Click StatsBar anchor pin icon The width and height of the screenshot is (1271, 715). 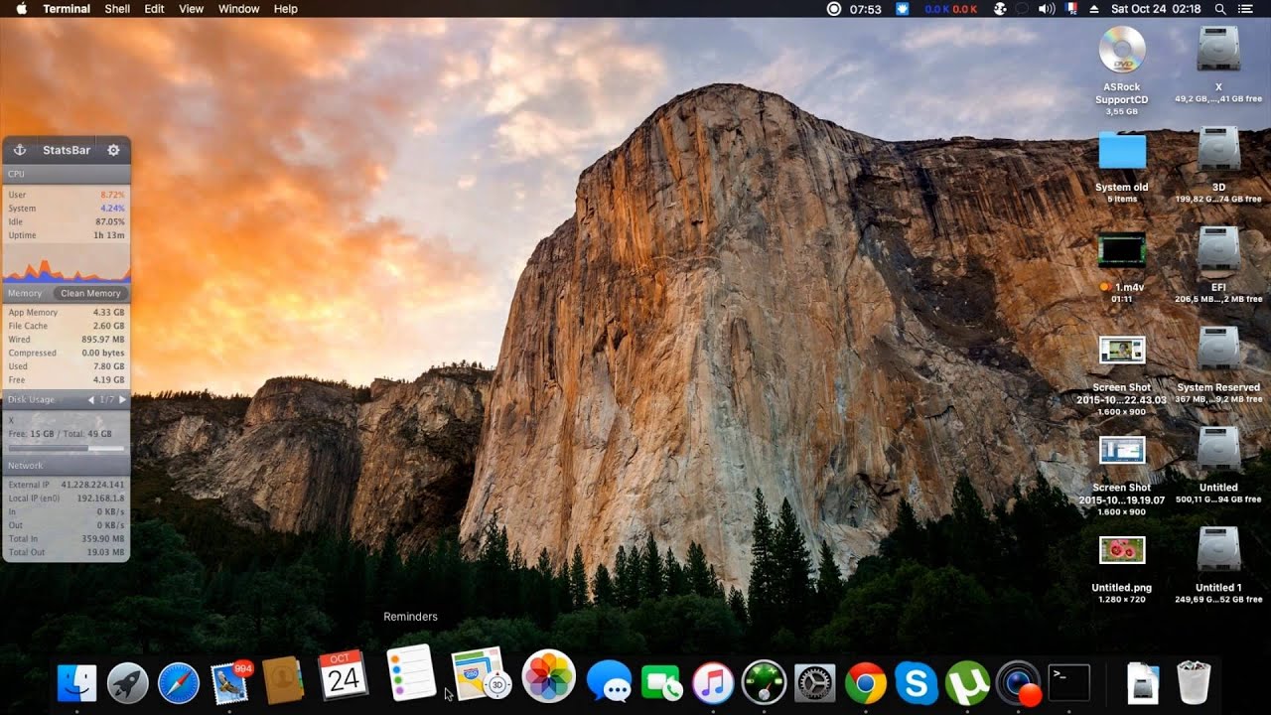tap(19, 150)
